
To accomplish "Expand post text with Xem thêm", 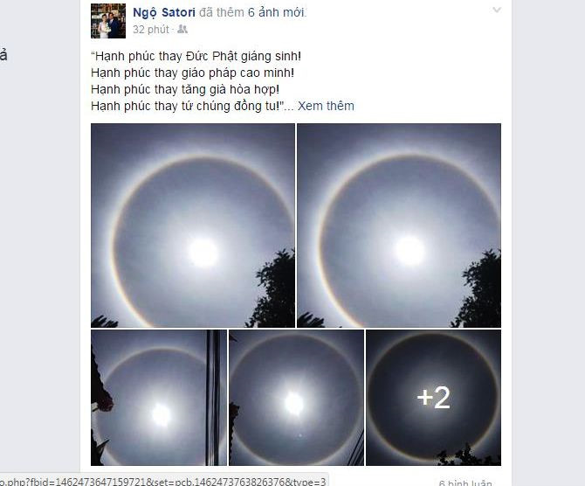I will coord(326,106).
